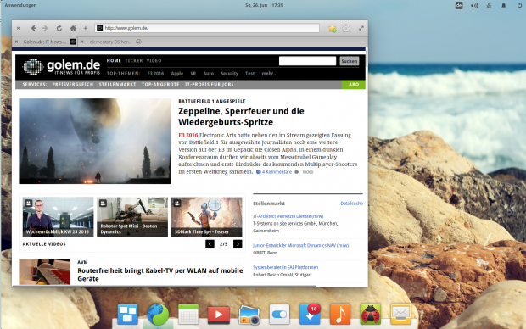Open the VR top topic
The height and width of the screenshot is (329, 526).
tap(193, 74)
